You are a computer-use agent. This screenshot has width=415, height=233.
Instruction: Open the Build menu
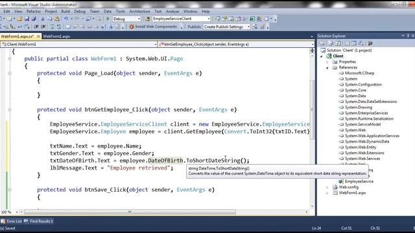coord(65,12)
